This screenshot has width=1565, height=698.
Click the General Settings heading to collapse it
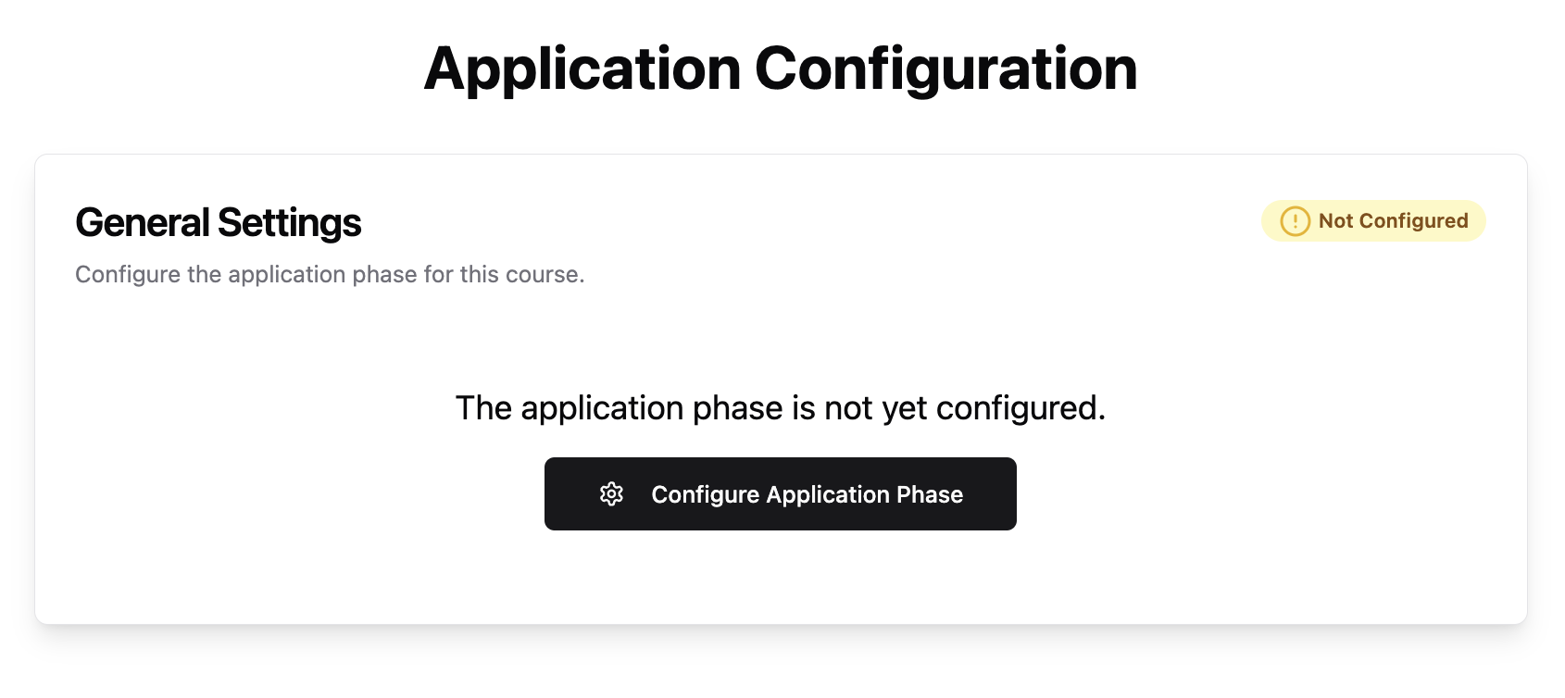pyautogui.click(x=218, y=222)
